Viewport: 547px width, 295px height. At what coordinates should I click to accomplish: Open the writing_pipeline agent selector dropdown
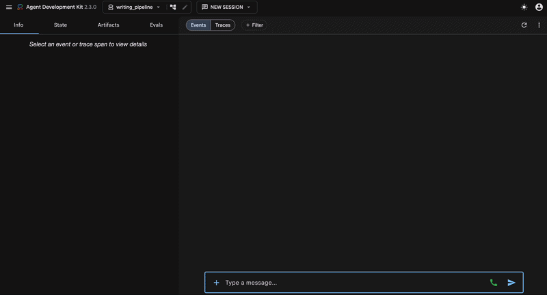134,7
